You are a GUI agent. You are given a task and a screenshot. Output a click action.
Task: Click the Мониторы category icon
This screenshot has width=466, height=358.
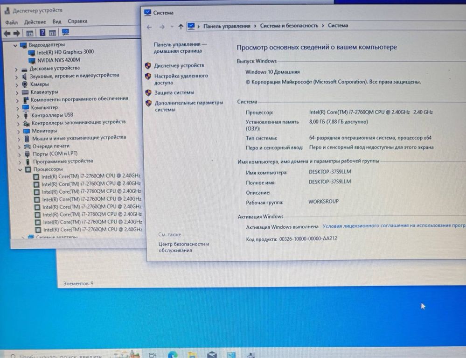[27, 131]
